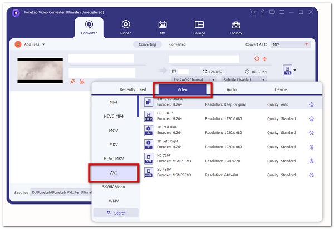Select the AVI format

coord(114,173)
